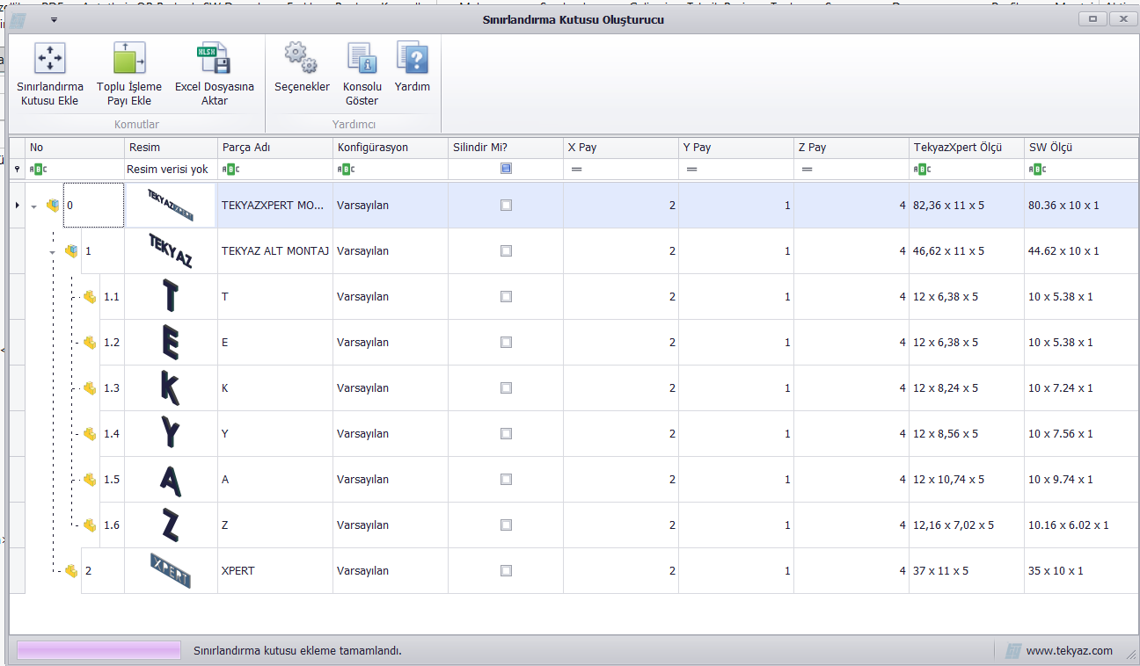Select TEKYAZ ALT MONTAJ name cell

tap(275, 251)
